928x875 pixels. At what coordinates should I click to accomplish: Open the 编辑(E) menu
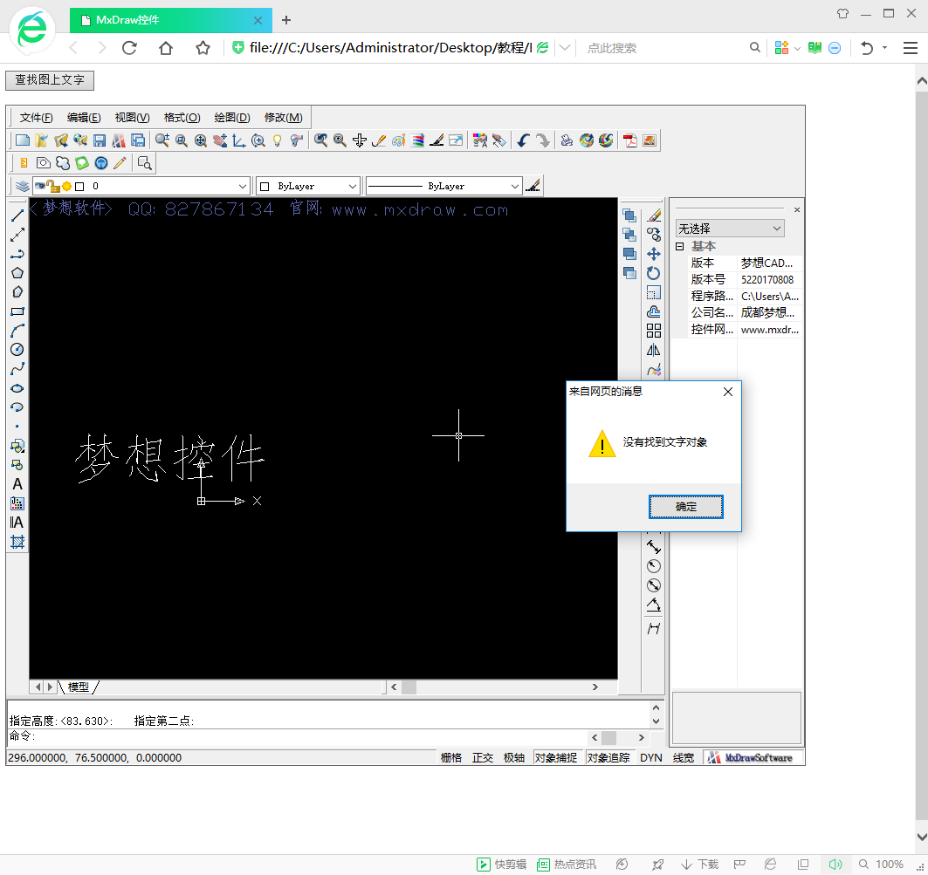pyautogui.click(x=84, y=118)
